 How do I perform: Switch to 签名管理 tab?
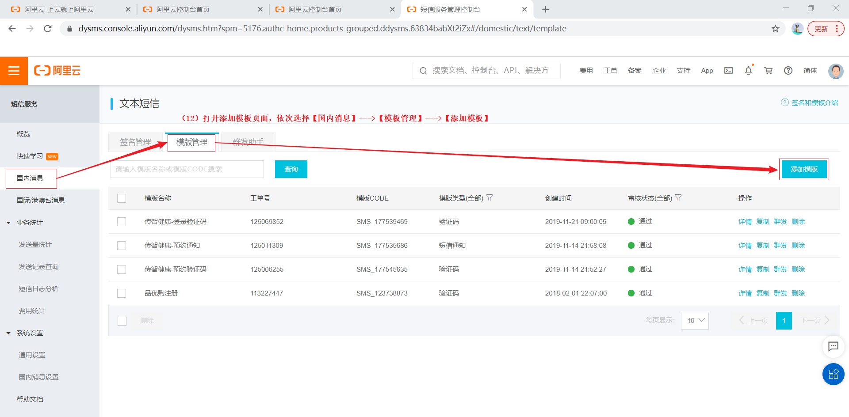[135, 142]
